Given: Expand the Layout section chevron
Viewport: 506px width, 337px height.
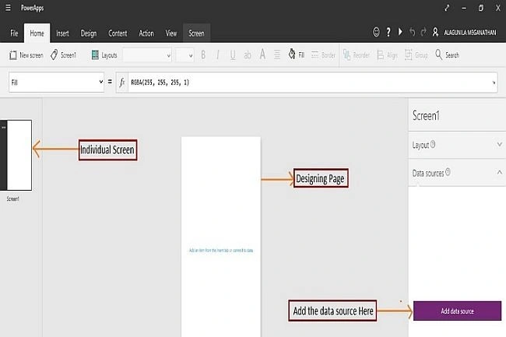Looking at the screenshot, I should (500, 144).
